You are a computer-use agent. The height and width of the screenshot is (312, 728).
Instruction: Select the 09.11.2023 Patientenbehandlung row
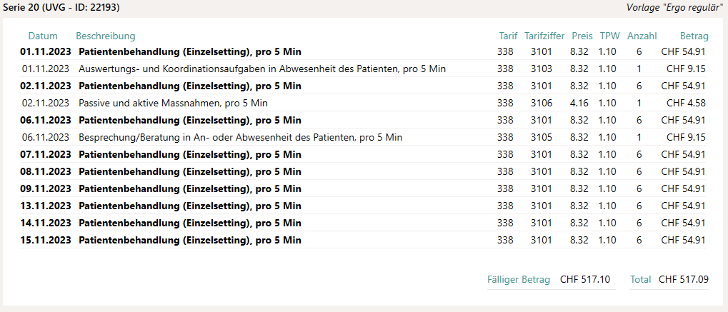click(363, 189)
